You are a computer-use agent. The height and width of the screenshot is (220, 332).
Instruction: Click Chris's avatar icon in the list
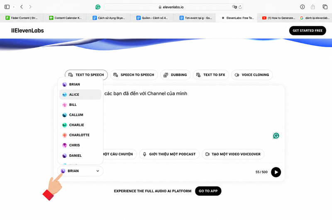(x=65, y=145)
